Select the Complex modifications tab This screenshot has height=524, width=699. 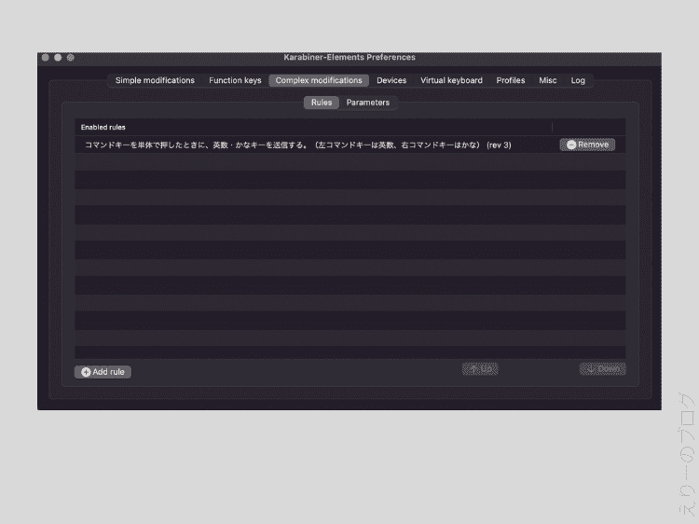(x=319, y=80)
